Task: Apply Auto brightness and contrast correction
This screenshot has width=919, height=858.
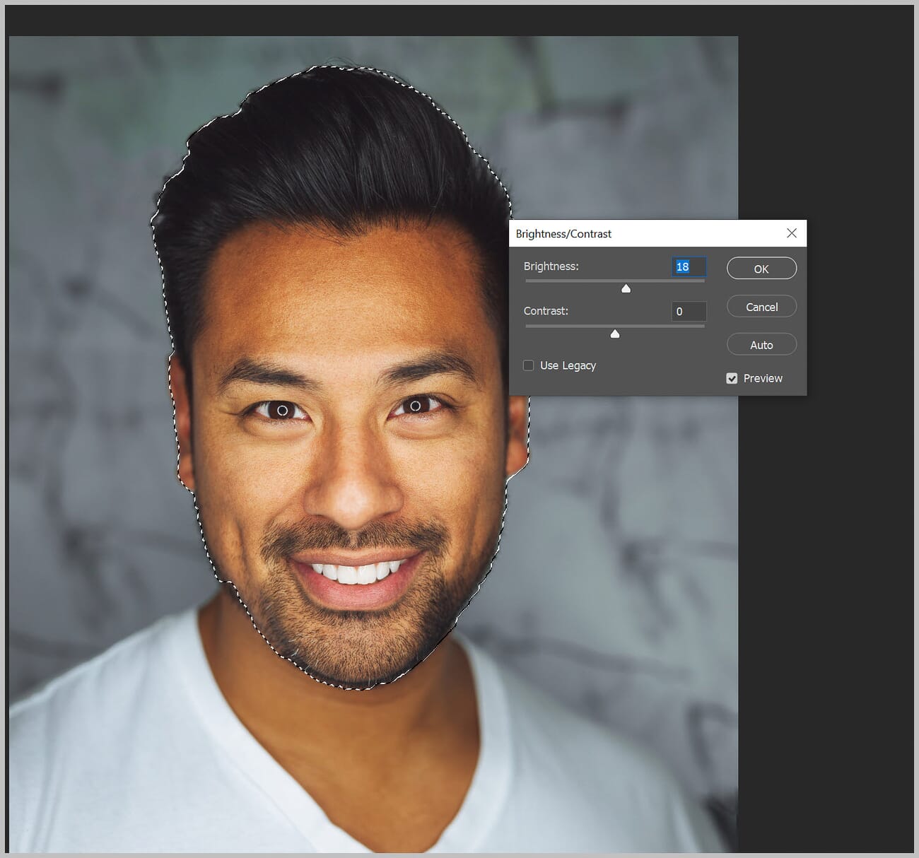Action: click(x=761, y=344)
